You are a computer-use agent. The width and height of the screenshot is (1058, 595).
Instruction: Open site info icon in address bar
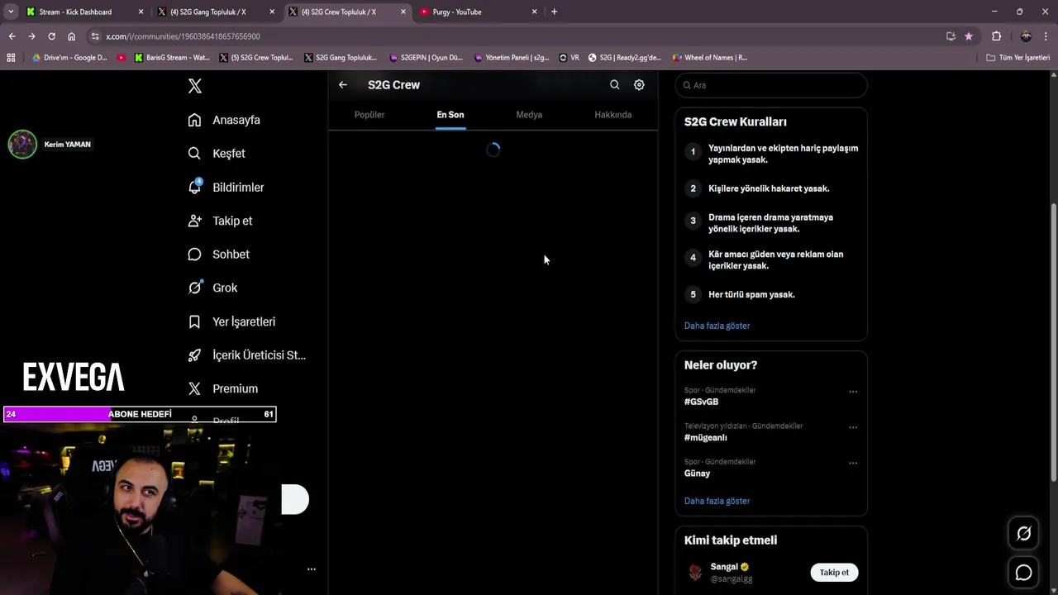tap(96, 36)
